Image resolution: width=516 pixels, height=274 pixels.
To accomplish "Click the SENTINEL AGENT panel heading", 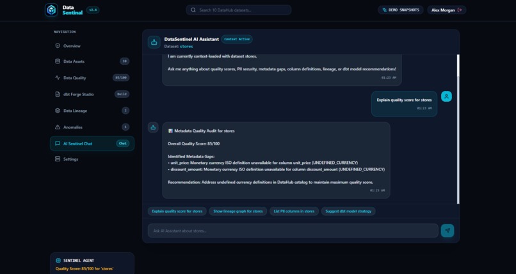I will click(79, 261).
